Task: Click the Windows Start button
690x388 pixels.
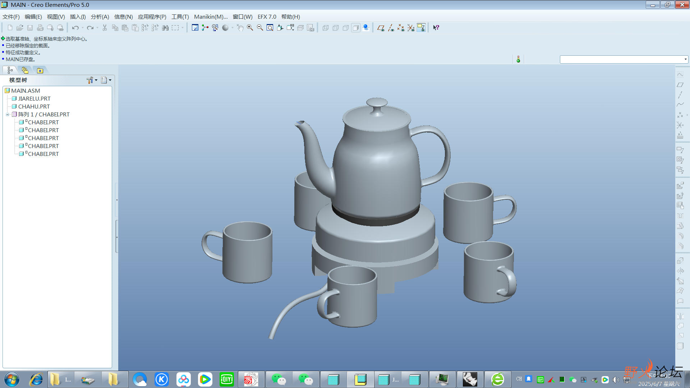Action: point(12,380)
